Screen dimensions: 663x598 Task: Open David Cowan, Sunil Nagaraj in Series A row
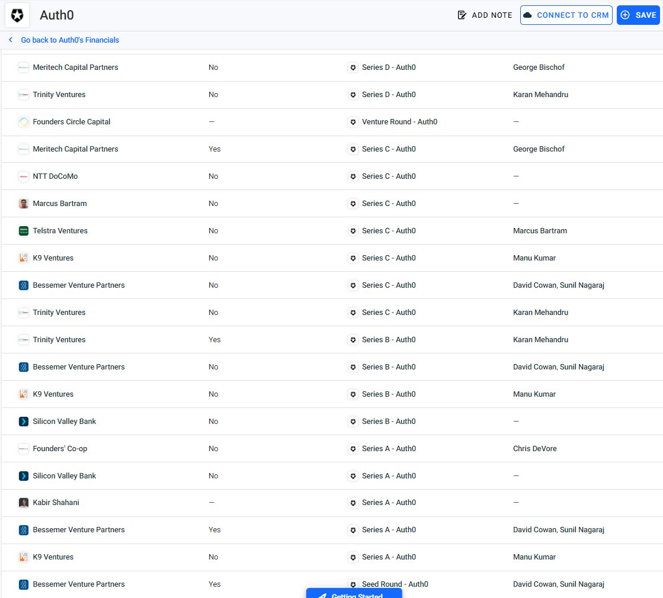click(x=559, y=530)
